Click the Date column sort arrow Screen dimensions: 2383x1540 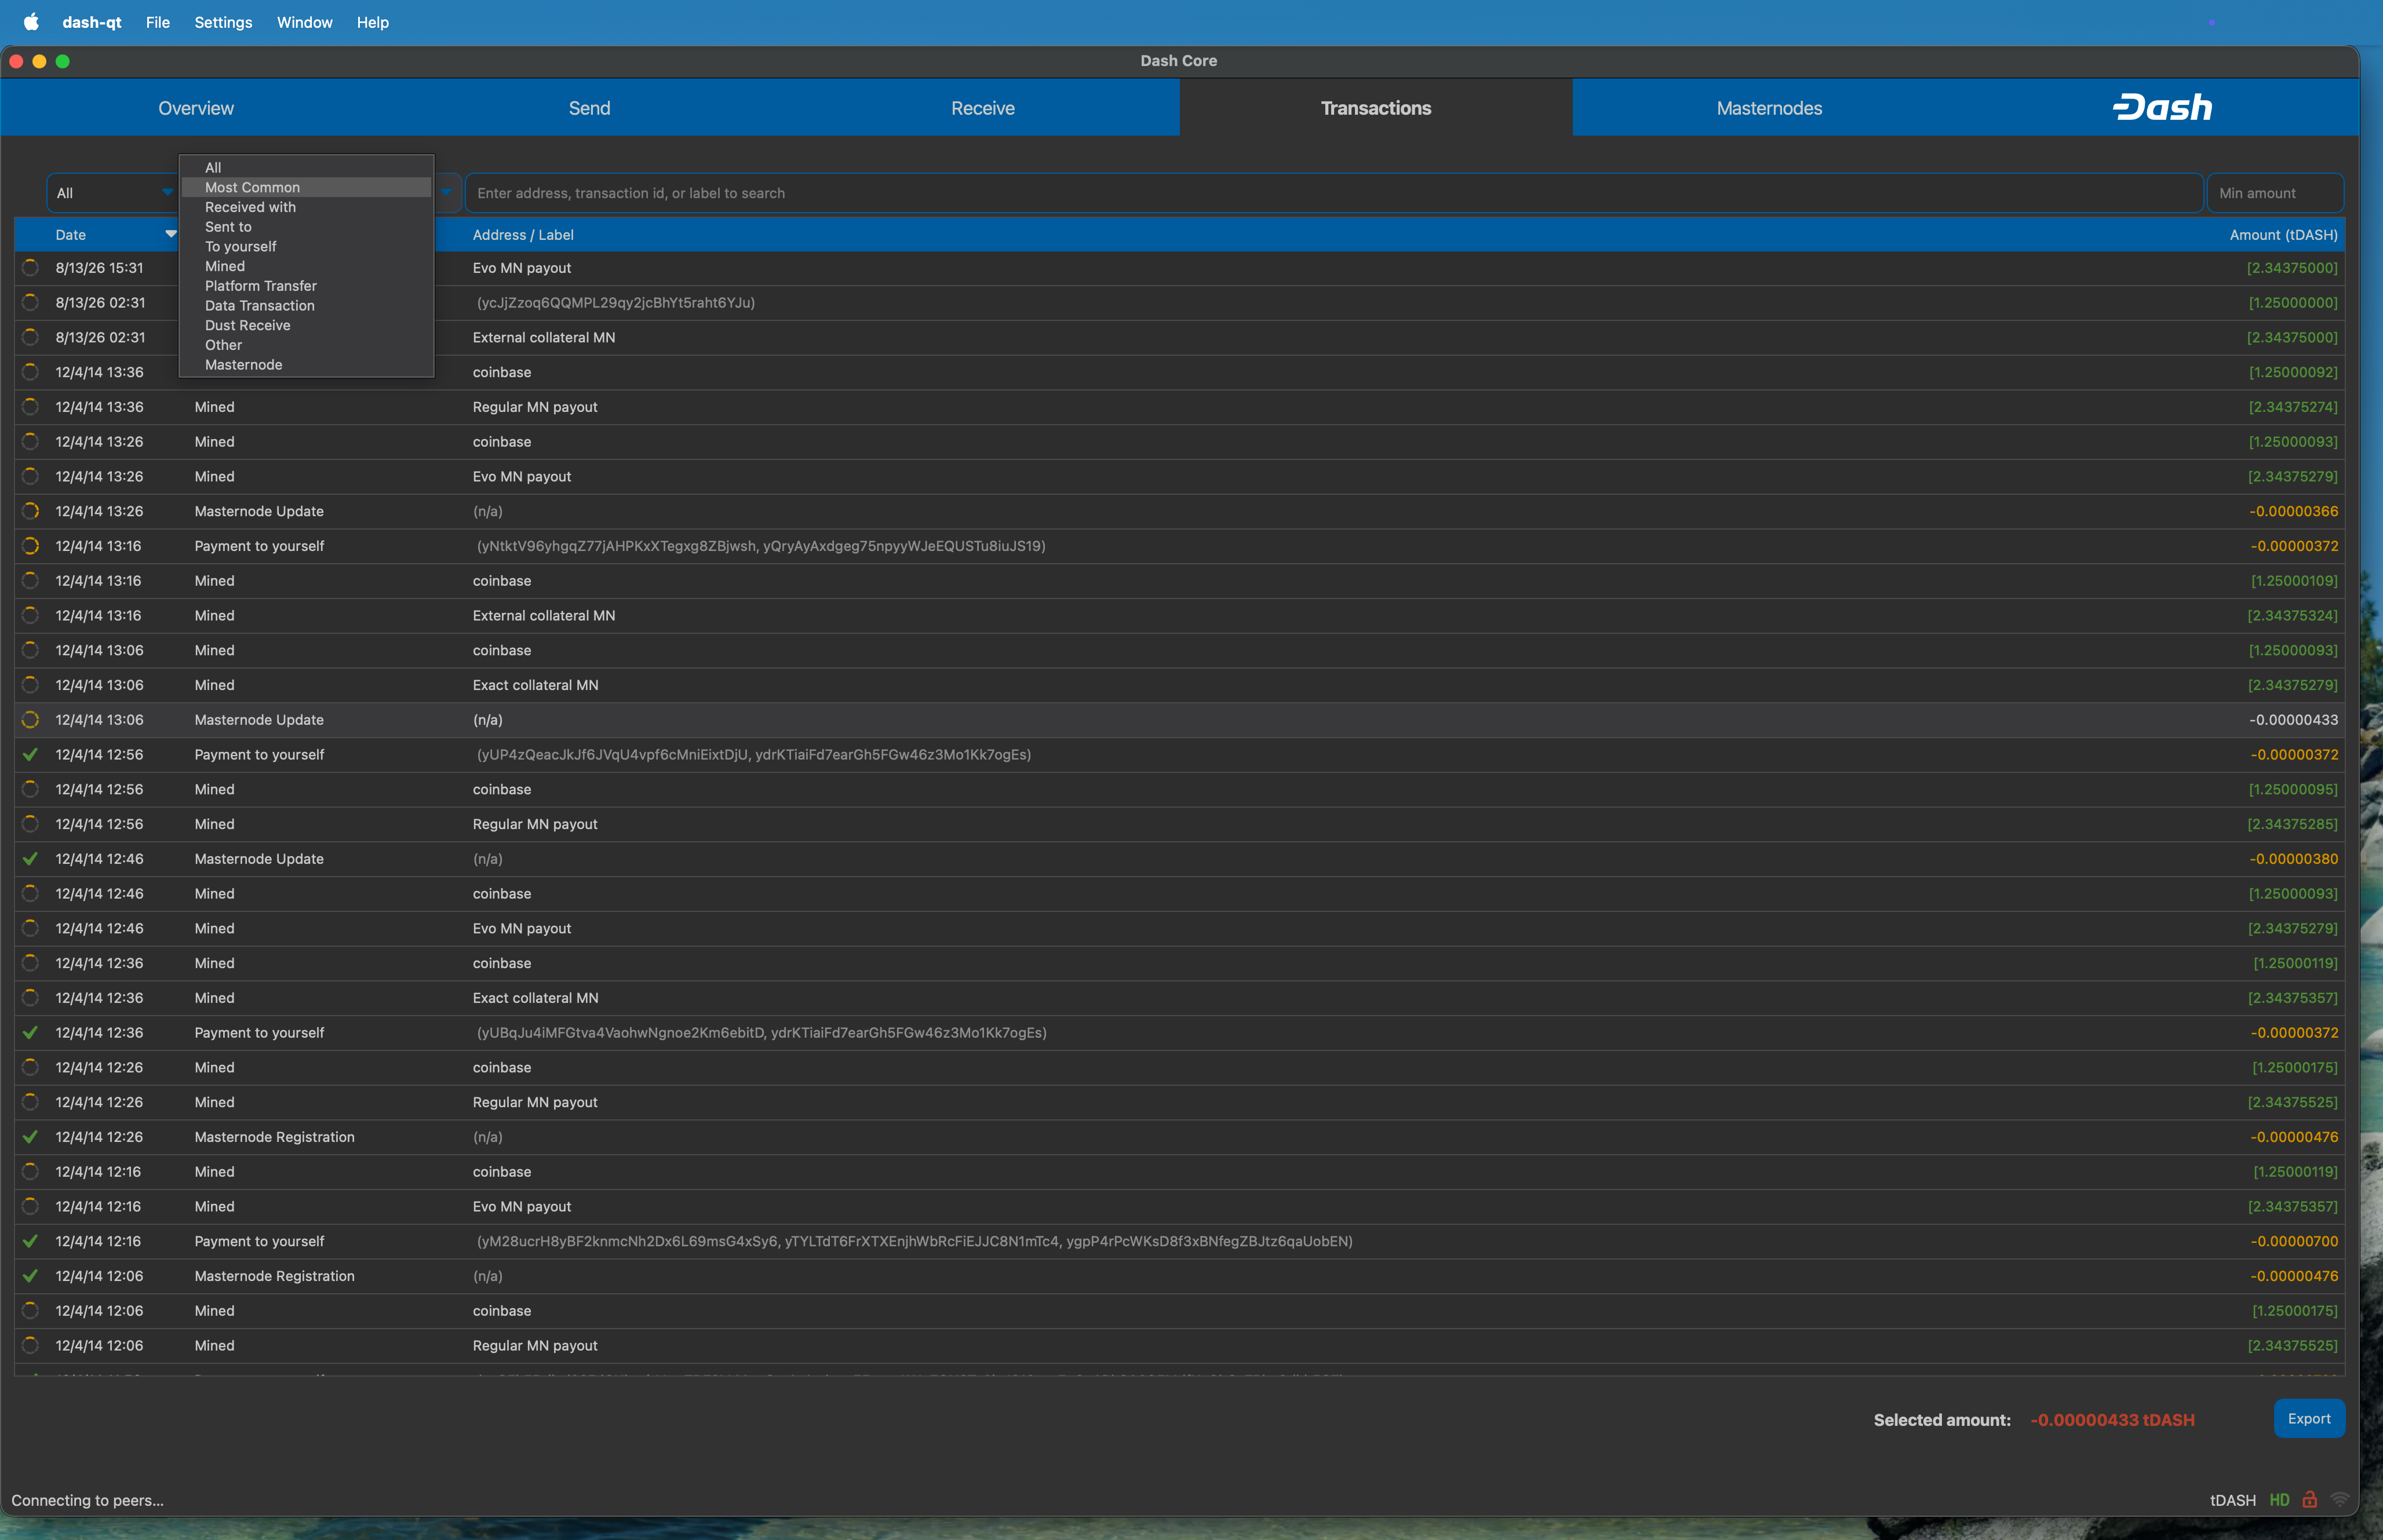coord(171,234)
